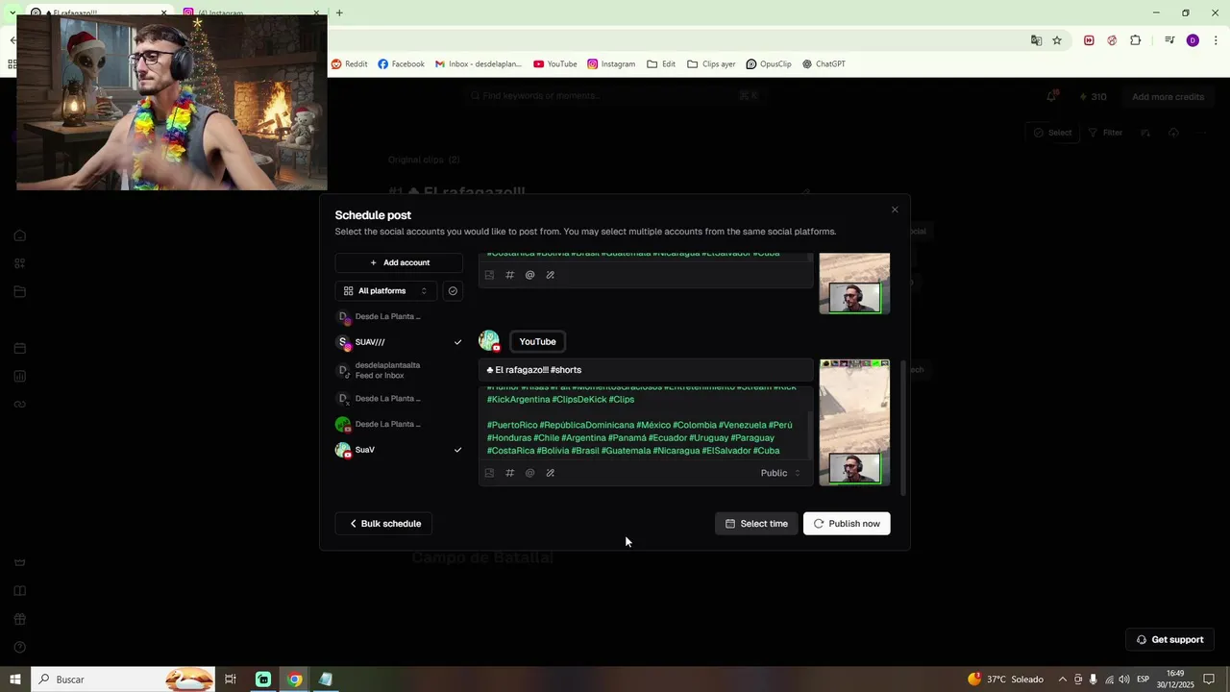Click translate page icon in address bar
1230x692 pixels.
pos(1036,40)
